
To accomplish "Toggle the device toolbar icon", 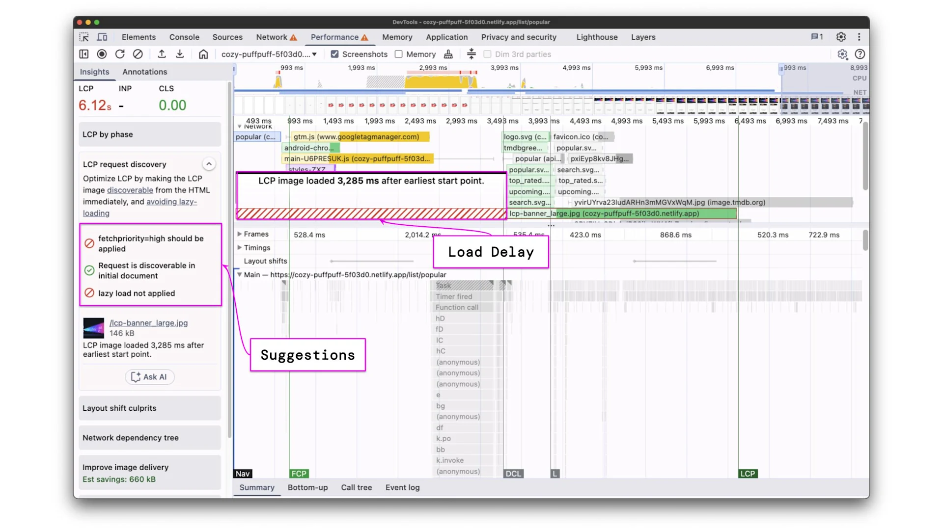I will click(x=102, y=37).
